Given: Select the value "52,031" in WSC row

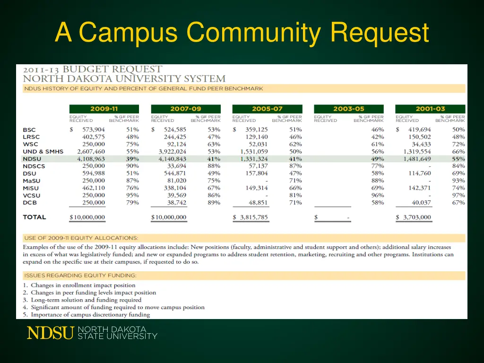Looking at the screenshot, I should tap(259, 144).
